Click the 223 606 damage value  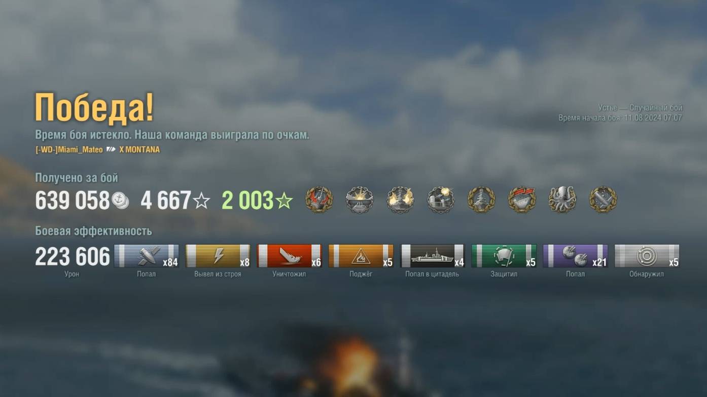(x=73, y=257)
